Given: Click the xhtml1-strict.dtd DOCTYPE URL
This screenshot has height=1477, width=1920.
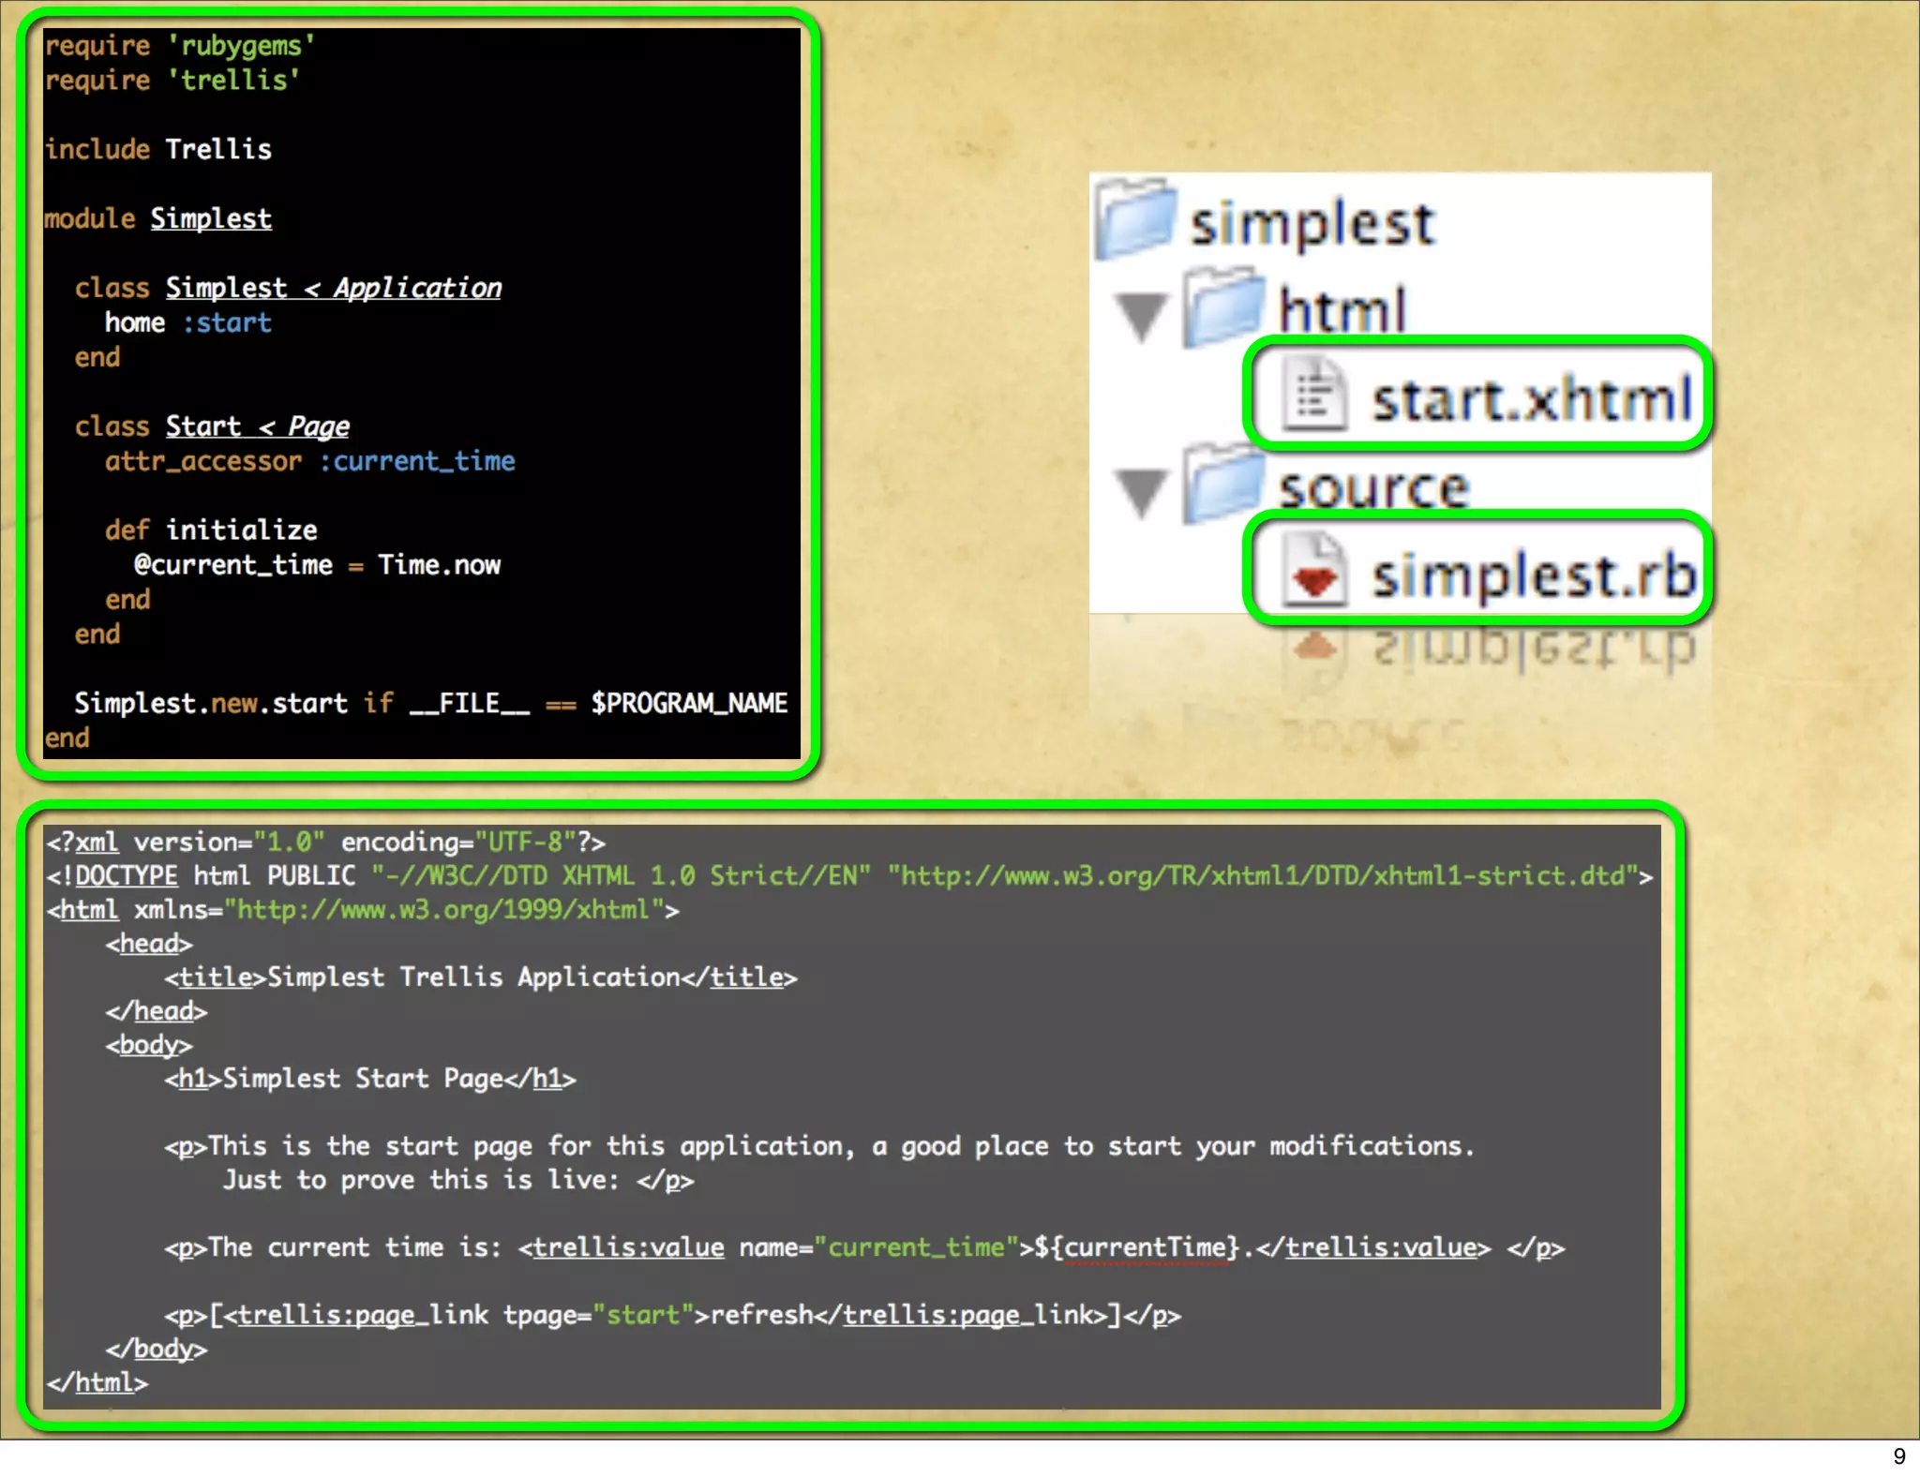Looking at the screenshot, I should coord(1262,876).
